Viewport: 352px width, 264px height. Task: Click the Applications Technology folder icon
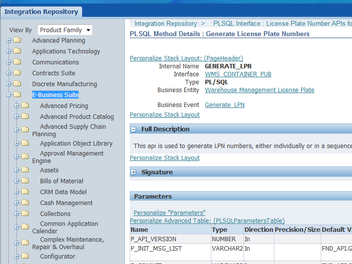pyautogui.click(x=17, y=51)
